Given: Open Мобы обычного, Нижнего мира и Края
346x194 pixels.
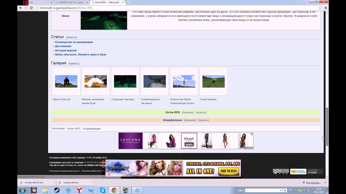Looking at the screenshot, I should (81, 54).
